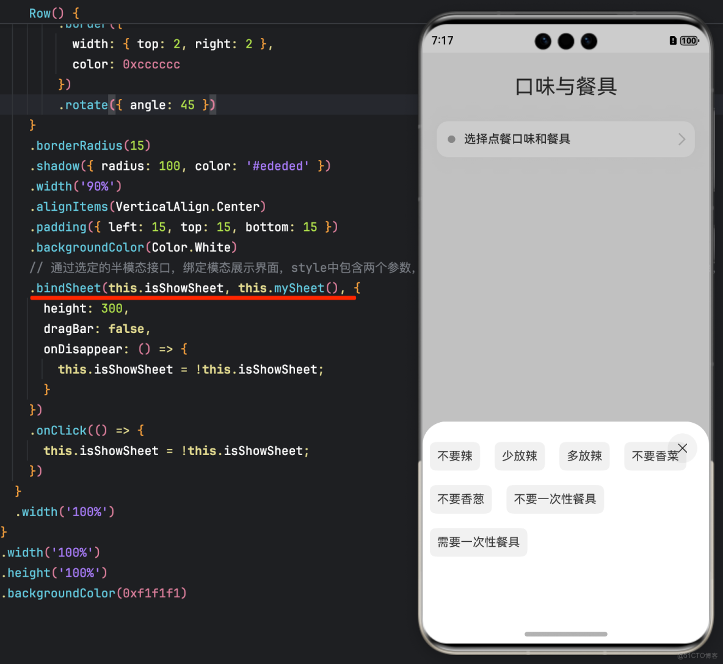
Task: Click the home indicator bar at bottom
Action: 566,634
